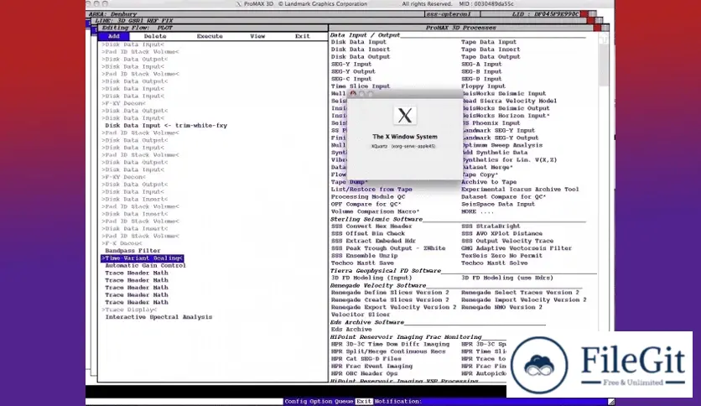Choose Floppy Input process
Screen dimensions: 701x406
pyautogui.click(x=483, y=86)
